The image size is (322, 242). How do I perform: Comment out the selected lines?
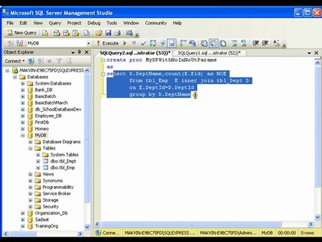(x=234, y=43)
